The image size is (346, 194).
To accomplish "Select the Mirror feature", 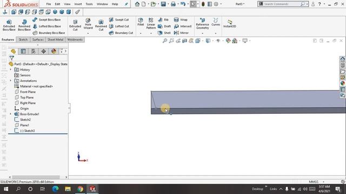I will [181, 33].
